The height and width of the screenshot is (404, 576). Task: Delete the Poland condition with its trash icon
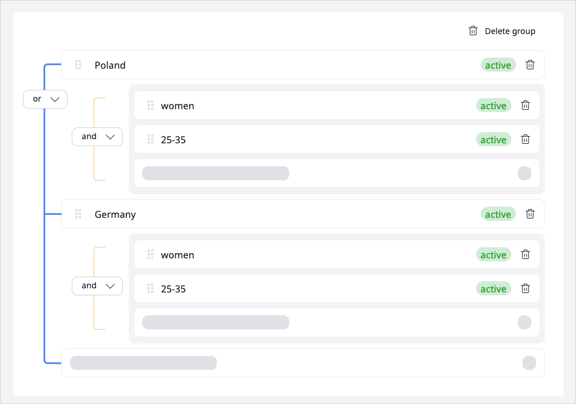[x=530, y=65]
